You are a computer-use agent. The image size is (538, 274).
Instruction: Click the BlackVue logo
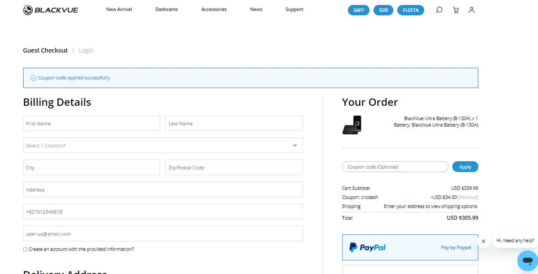[51, 10]
